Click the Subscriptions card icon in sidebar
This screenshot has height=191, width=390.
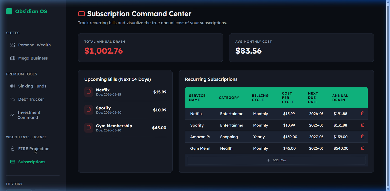coord(13,162)
